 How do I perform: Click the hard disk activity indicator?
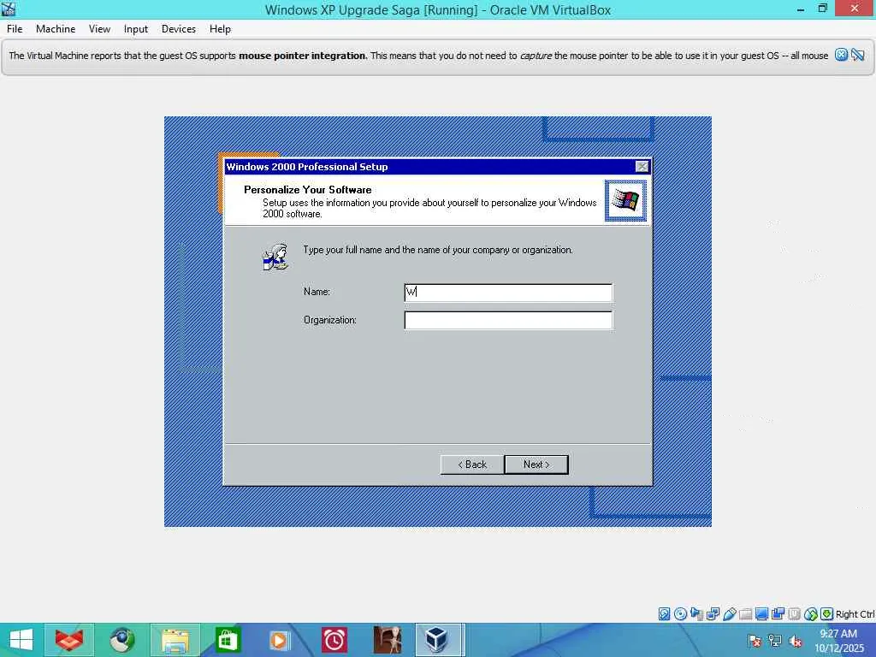664,614
